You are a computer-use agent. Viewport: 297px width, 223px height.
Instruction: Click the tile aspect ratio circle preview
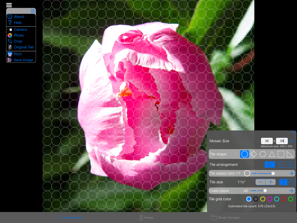(x=247, y=173)
